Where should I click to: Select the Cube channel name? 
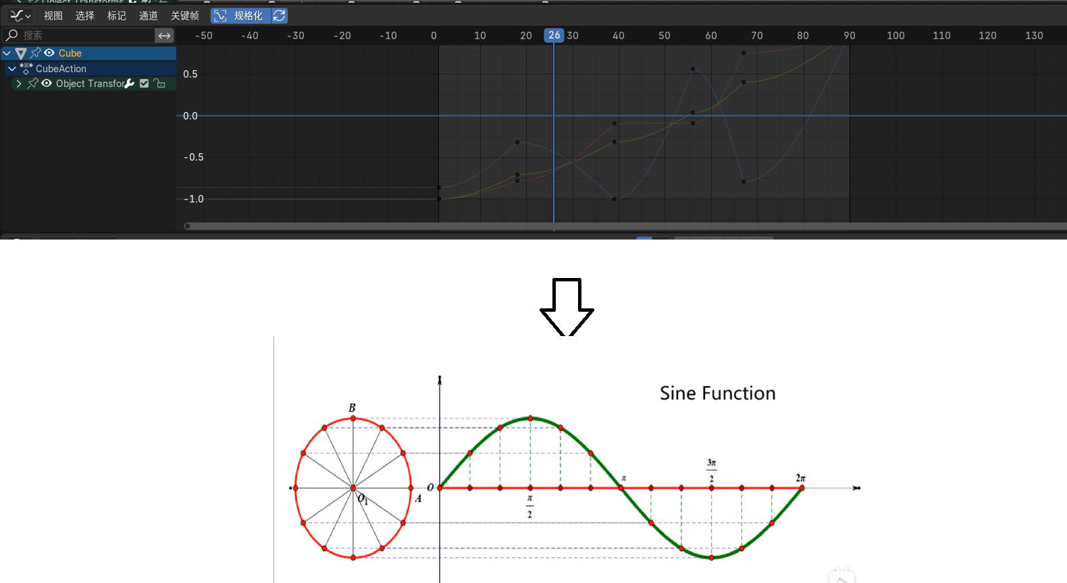[x=70, y=53]
